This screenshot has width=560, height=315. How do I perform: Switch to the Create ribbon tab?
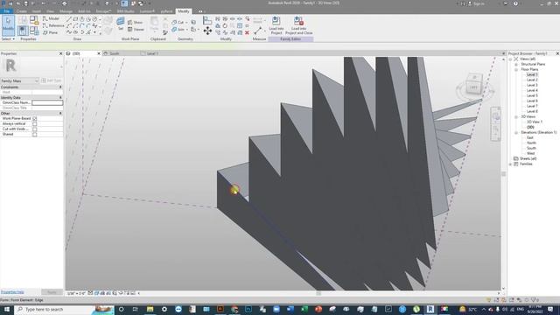(21, 11)
